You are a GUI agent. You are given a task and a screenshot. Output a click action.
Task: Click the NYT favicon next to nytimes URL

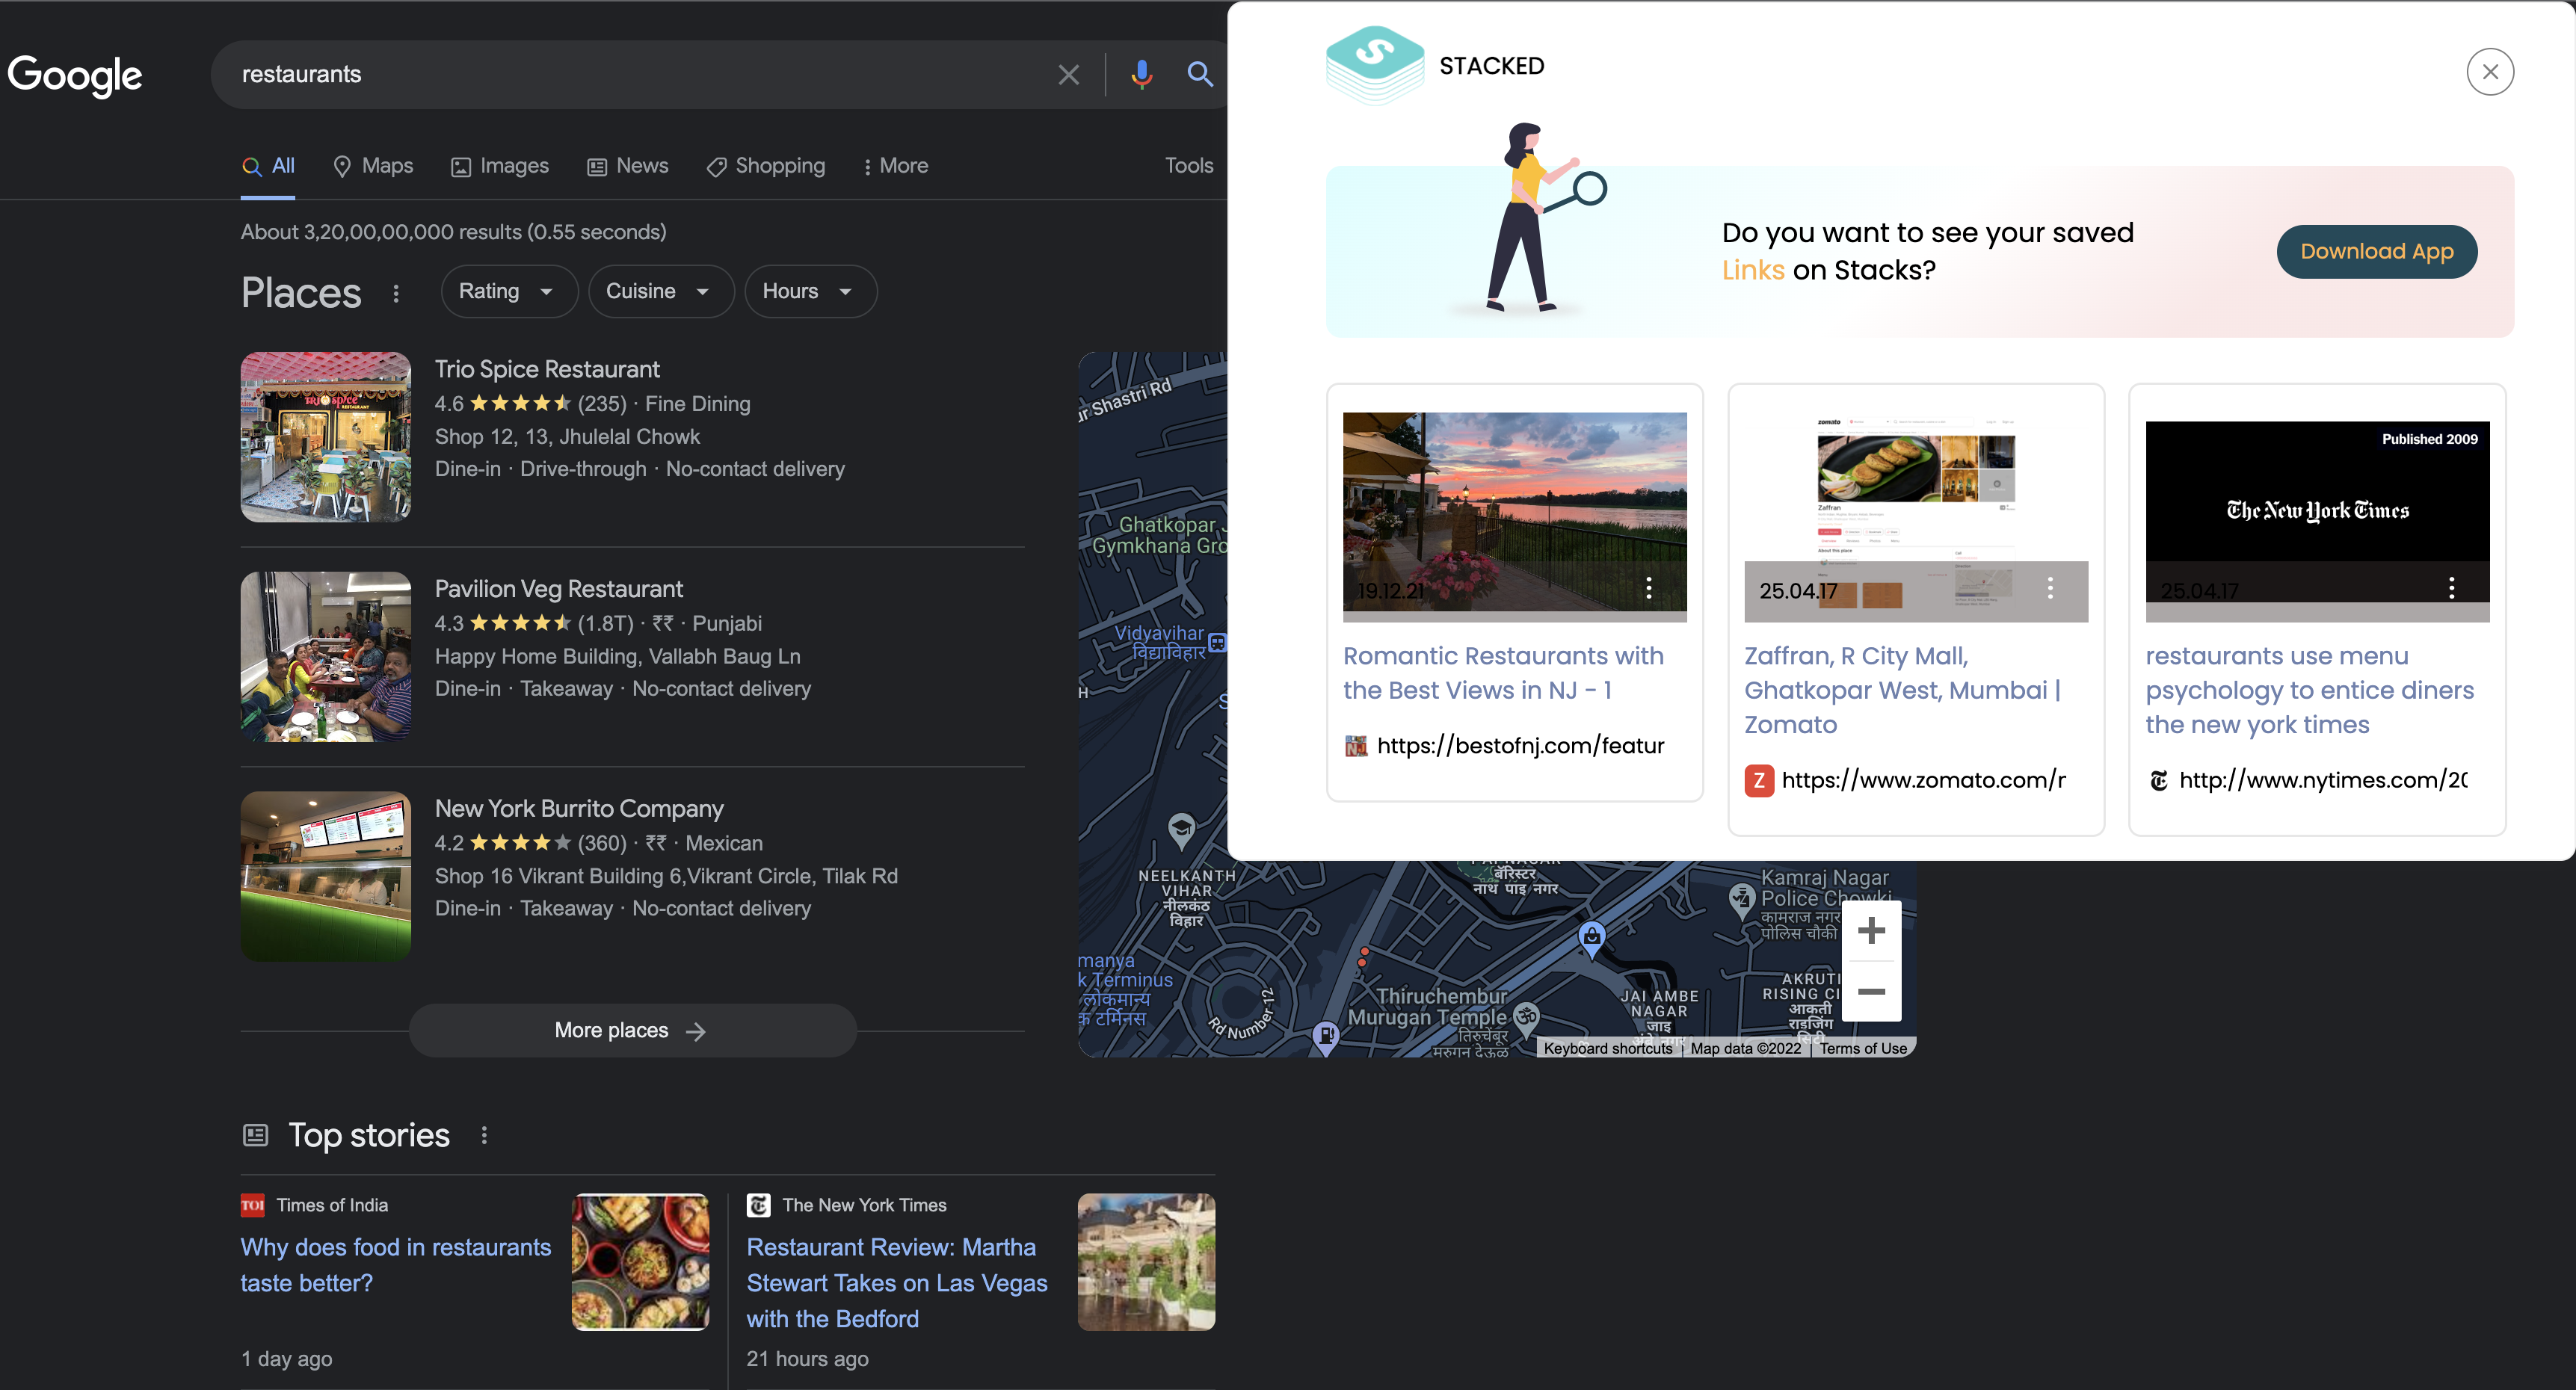(2159, 780)
